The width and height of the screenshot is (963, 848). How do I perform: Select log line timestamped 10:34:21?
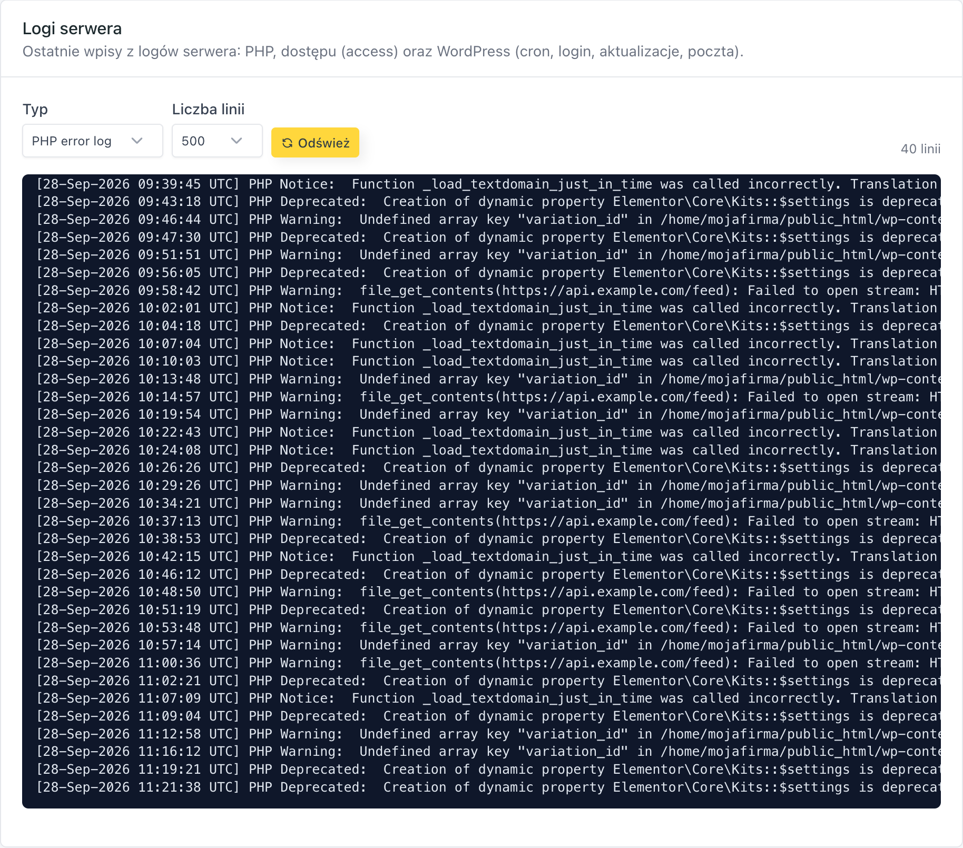(488, 503)
